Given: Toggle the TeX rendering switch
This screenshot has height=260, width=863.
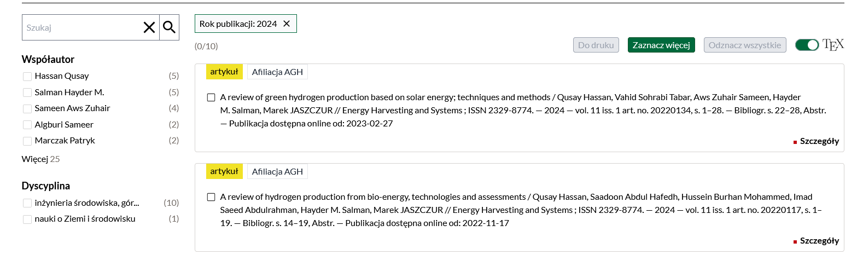Looking at the screenshot, I should coord(807,45).
